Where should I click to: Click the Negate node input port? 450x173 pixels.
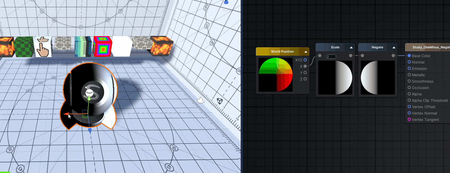tap(362, 56)
